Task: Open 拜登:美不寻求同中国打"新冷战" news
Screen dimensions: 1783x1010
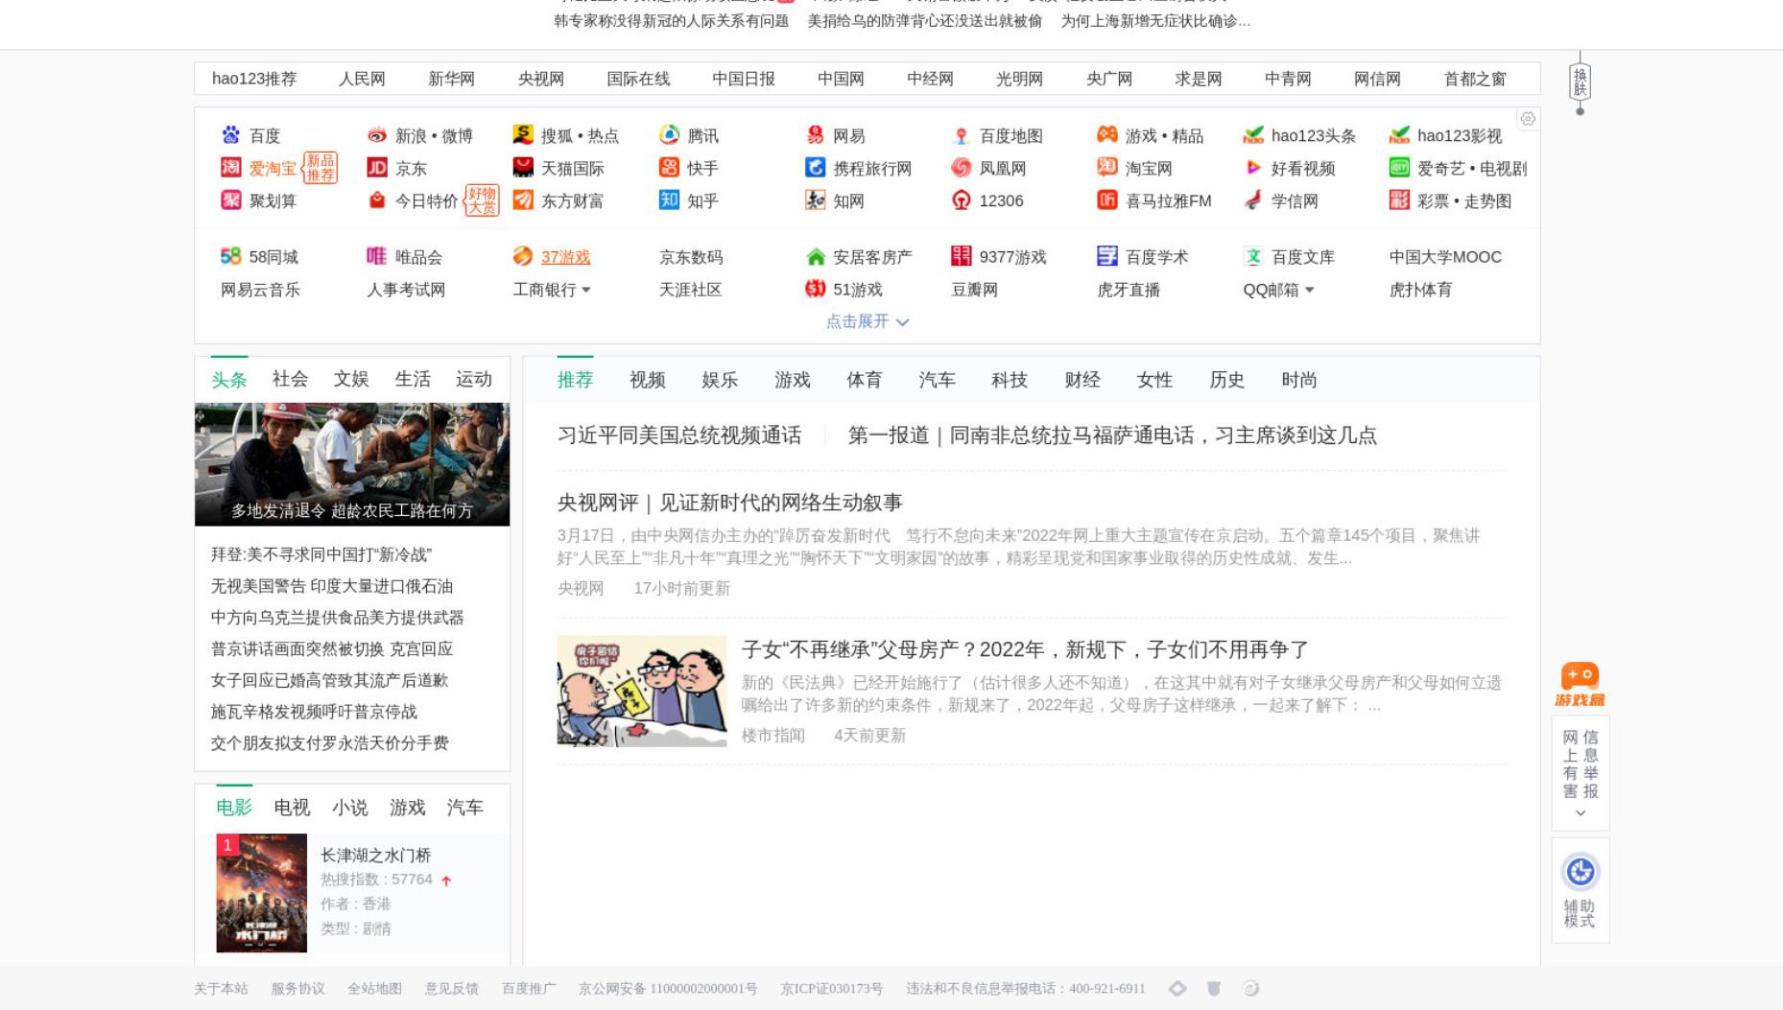Action: (x=321, y=554)
